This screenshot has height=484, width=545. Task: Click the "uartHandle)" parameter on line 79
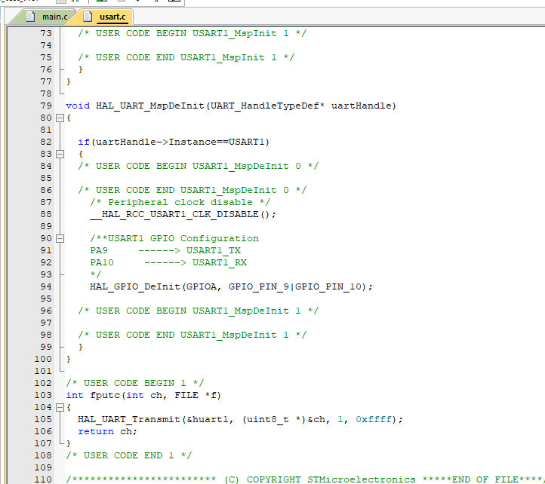(x=364, y=106)
